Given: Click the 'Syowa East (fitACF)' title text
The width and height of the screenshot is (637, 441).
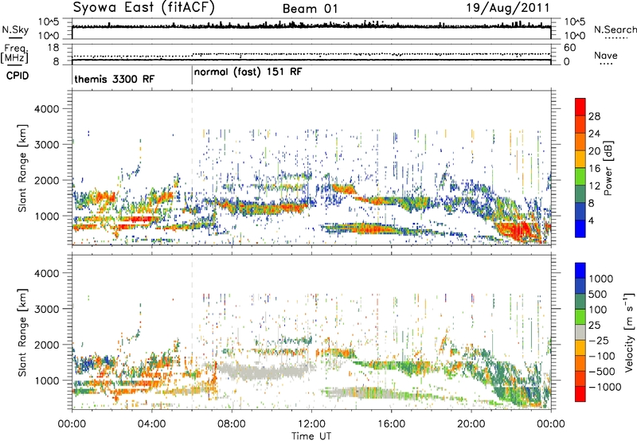Looking at the screenshot, I should click(x=143, y=8).
